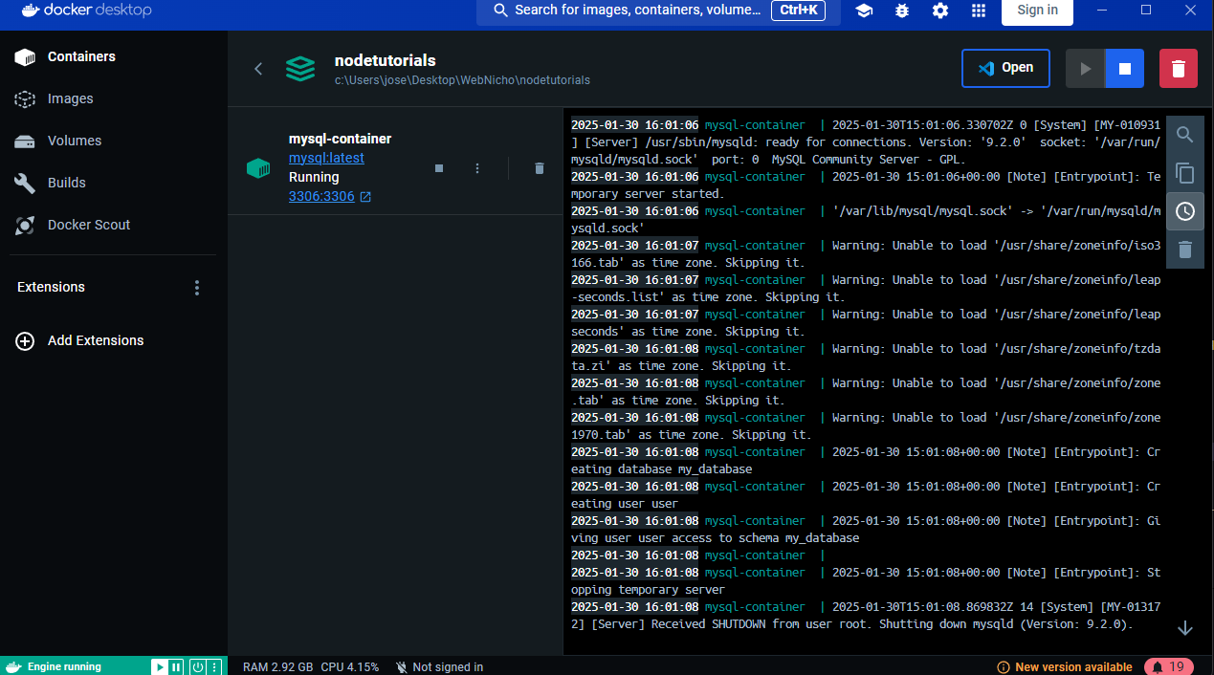This screenshot has width=1214, height=675.
Task: Go to Volumes in the sidebar
Action: (x=114, y=141)
